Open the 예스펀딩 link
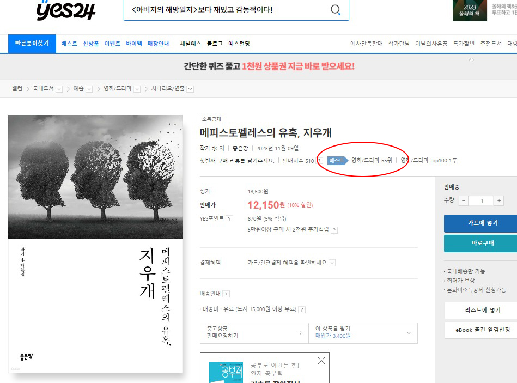Screen dimensions: 517x383 pos(239,44)
